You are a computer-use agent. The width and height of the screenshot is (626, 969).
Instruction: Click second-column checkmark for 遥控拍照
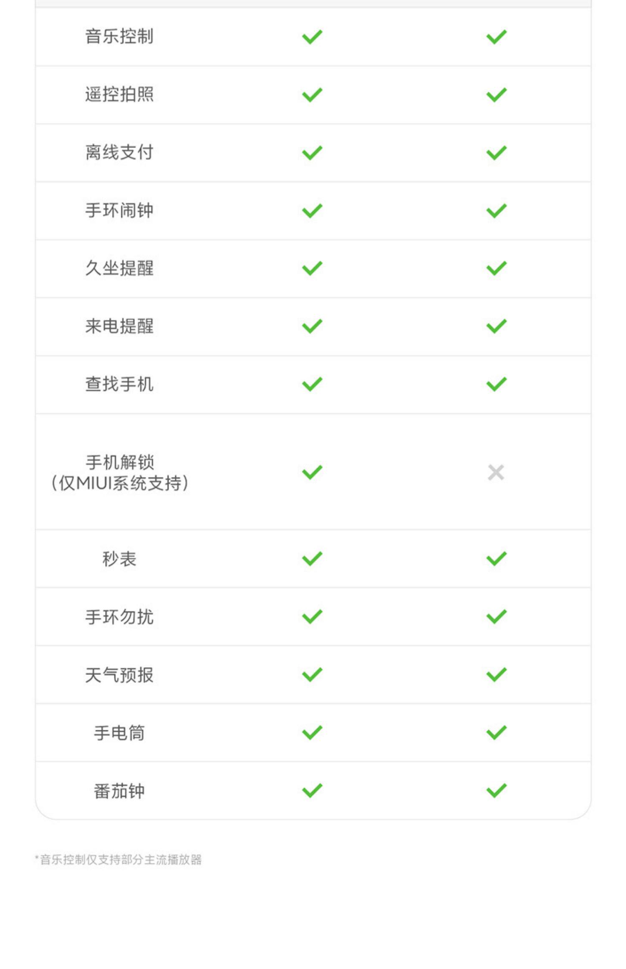click(496, 95)
